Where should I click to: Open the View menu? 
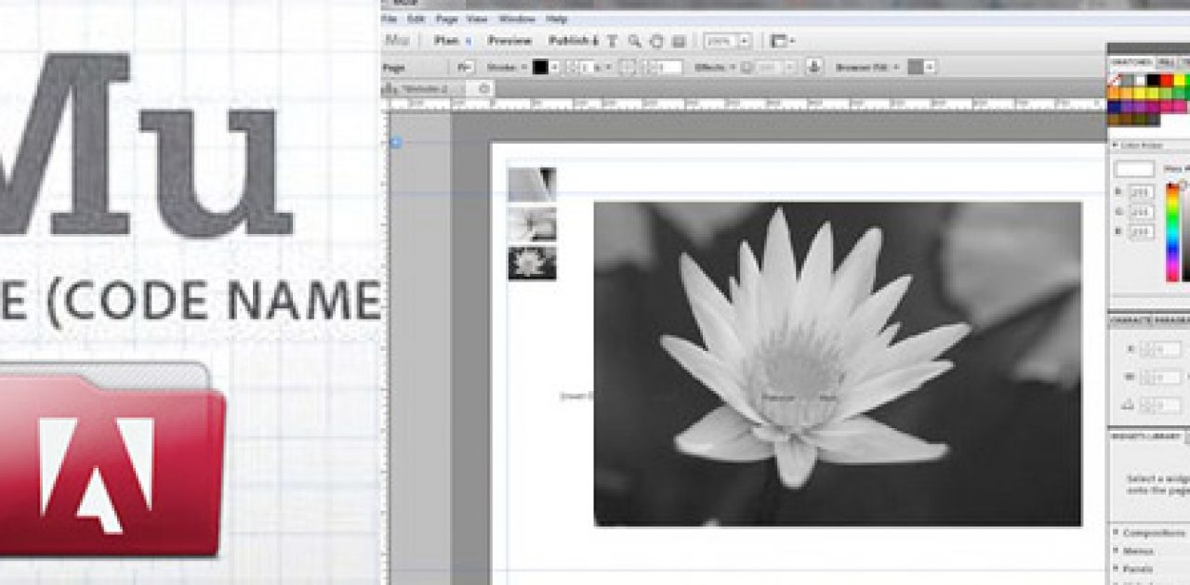(477, 19)
